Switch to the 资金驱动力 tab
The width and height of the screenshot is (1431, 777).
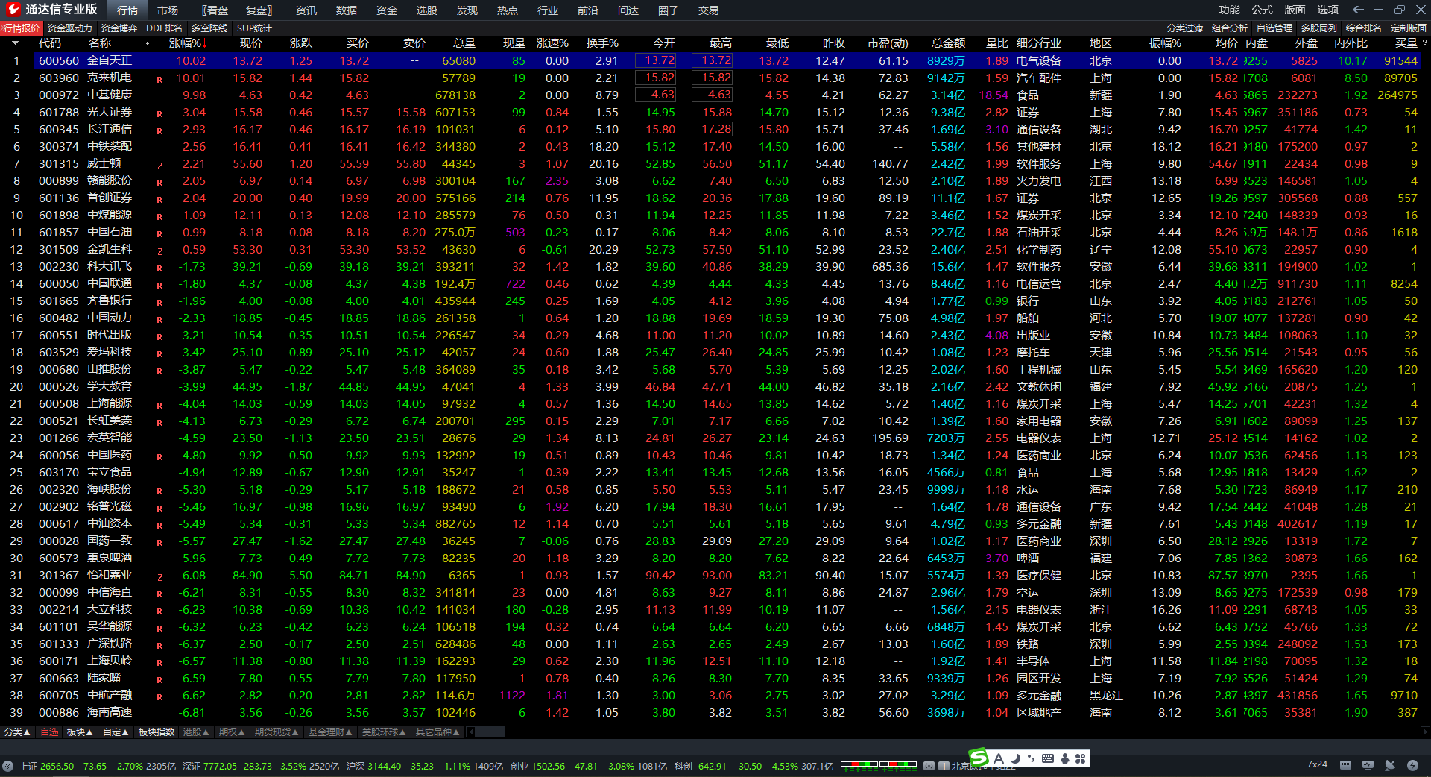70,28
